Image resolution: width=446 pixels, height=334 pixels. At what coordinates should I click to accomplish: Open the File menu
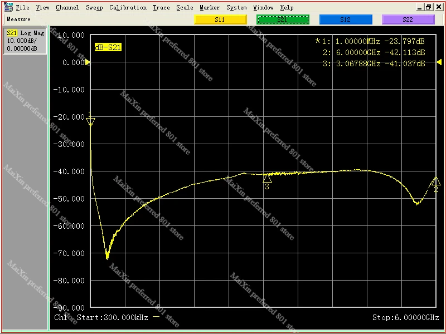22,7
